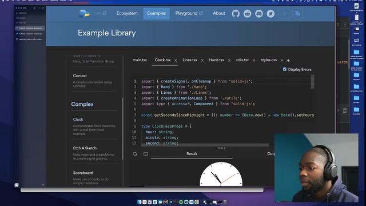Image resolution: width=366 pixels, height=206 pixels.
Task: Close the Lines.tsx tab
Action: click(202, 60)
